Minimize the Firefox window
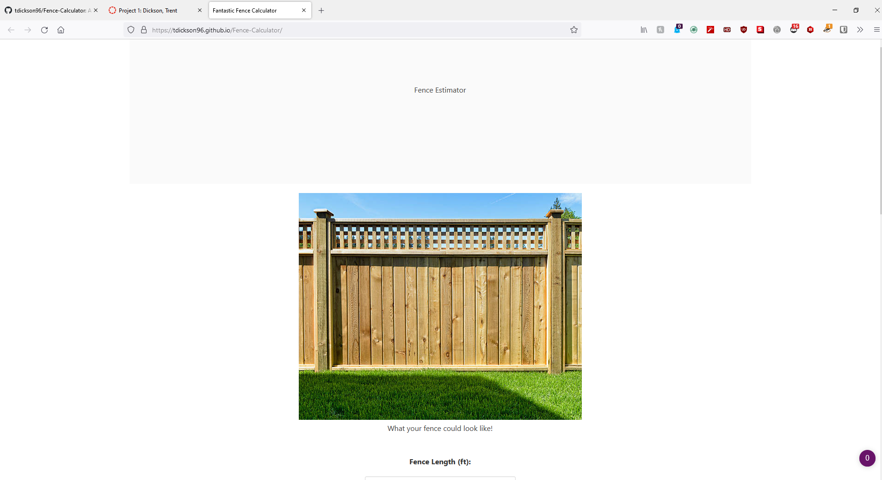The height and width of the screenshot is (480, 882). coord(835,10)
